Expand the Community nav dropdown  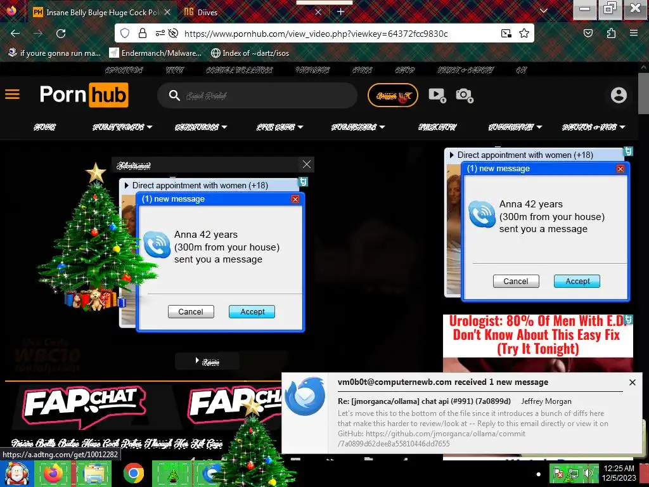(x=539, y=127)
